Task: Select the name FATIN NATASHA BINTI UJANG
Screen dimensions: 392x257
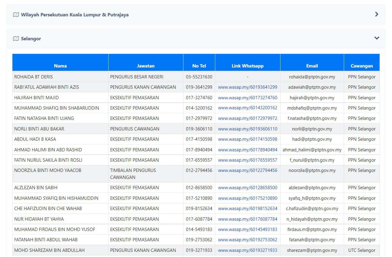Action: [x=44, y=118]
